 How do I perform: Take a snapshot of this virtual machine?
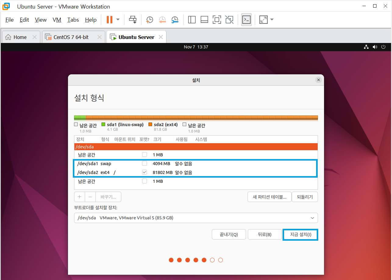(149, 20)
